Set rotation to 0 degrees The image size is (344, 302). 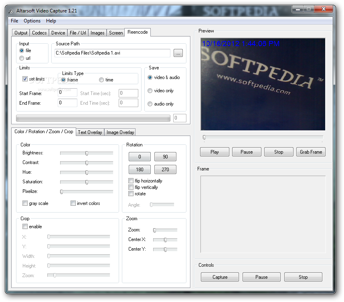[140, 157]
